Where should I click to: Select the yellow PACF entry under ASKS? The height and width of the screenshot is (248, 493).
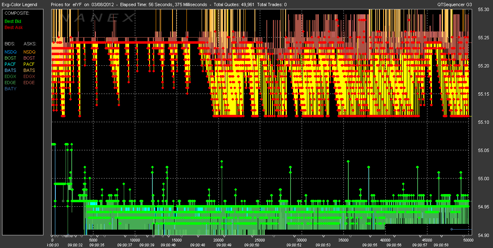30,64
